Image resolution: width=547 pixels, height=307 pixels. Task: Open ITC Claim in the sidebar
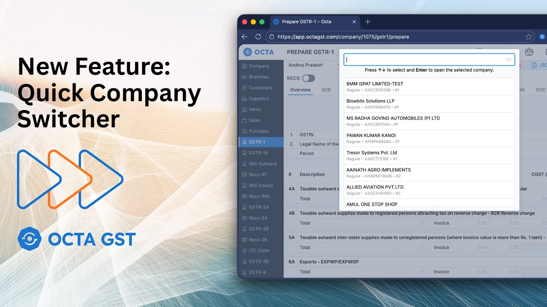coord(261,251)
